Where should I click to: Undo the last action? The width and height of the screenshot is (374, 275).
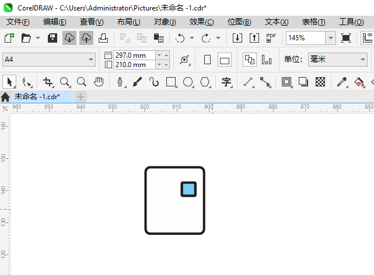[x=180, y=38]
